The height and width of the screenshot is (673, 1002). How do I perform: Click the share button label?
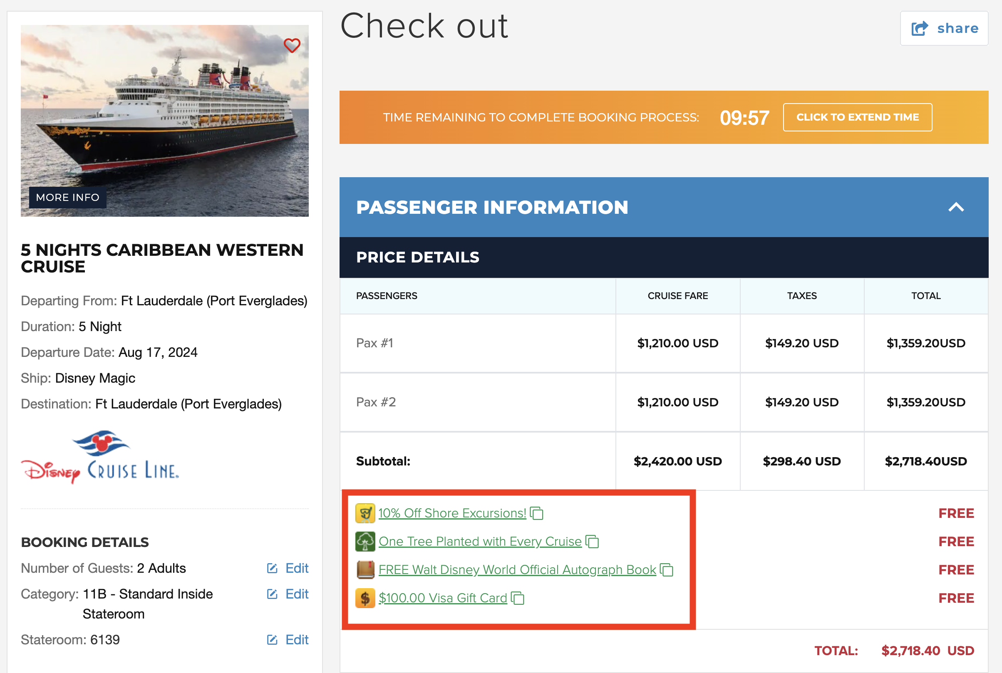pos(957,28)
